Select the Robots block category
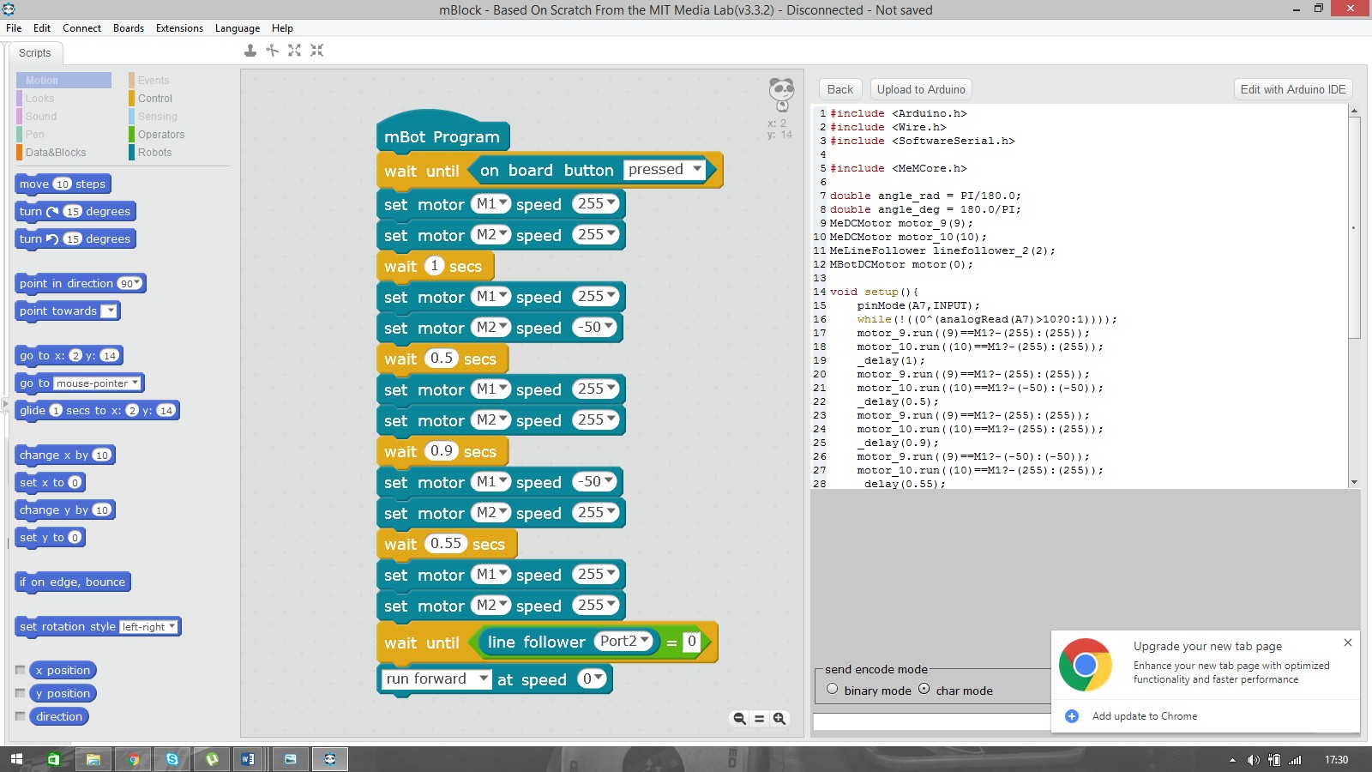Viewport: 1372px width, 772px height. (155, 153)
